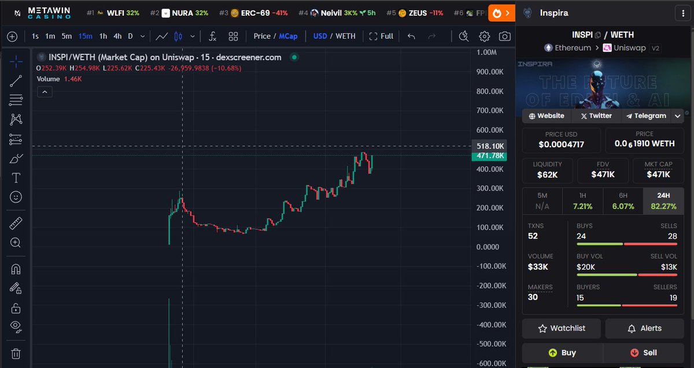This screenshot has height=368, width=694.
Task: Collapse the indicator legend chevron
Action: tap(44, 91)
